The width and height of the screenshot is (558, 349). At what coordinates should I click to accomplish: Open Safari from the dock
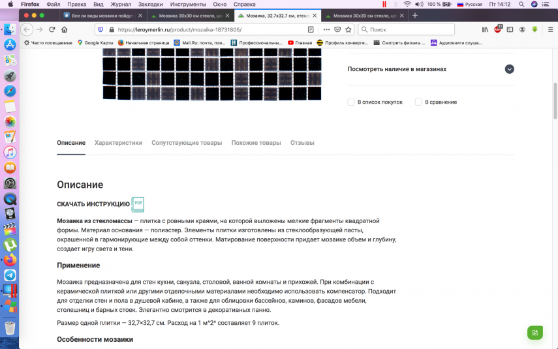click(10, 91)
